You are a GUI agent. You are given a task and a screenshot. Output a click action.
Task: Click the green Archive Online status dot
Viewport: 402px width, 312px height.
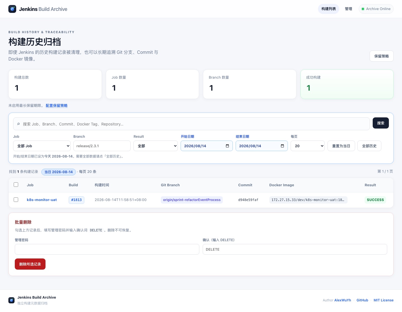363,9
